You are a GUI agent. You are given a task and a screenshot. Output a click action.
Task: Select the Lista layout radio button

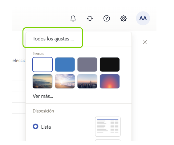point(35,126)
